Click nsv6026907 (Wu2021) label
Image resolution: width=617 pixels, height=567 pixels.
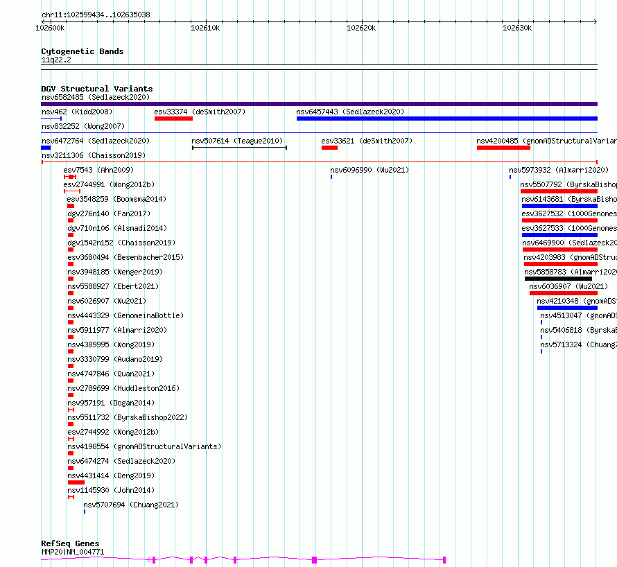tap(107, 301)
